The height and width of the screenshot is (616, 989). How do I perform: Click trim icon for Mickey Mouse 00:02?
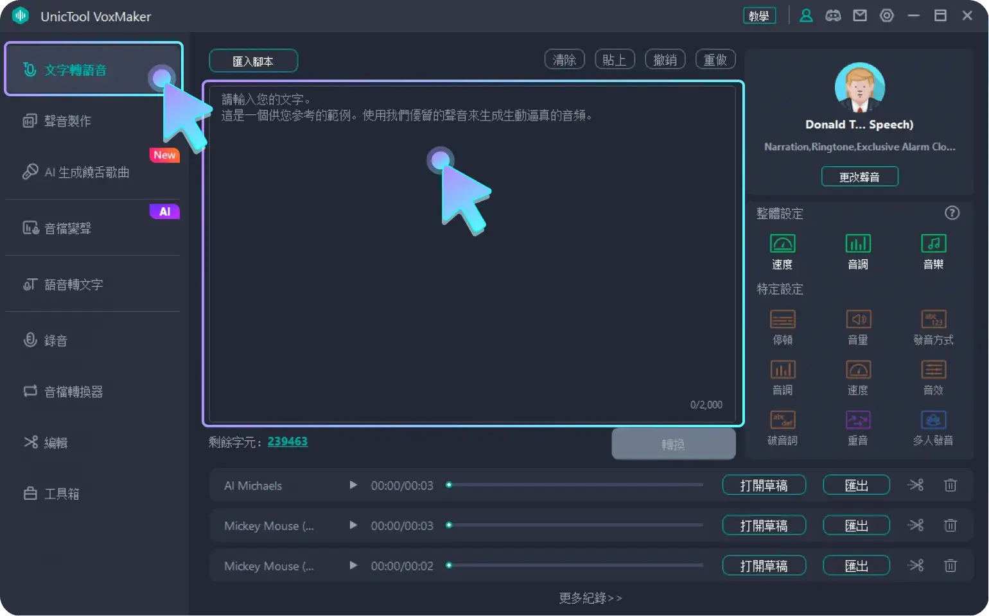(915, 565)
